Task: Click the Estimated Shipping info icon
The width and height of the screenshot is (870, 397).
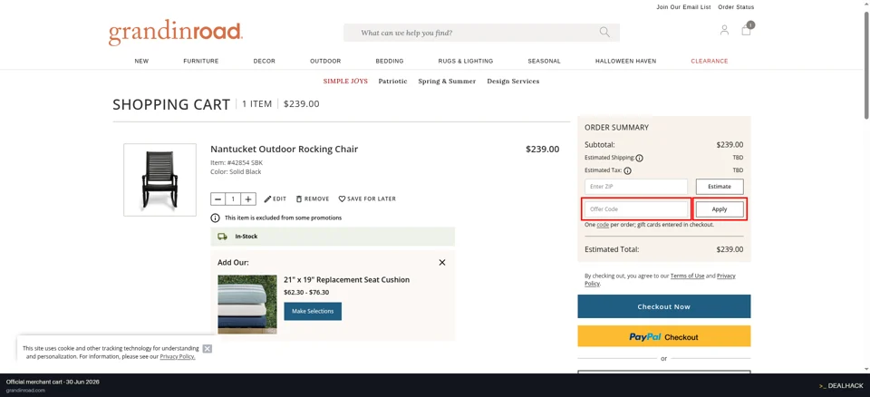Action: tap(639, 159)
